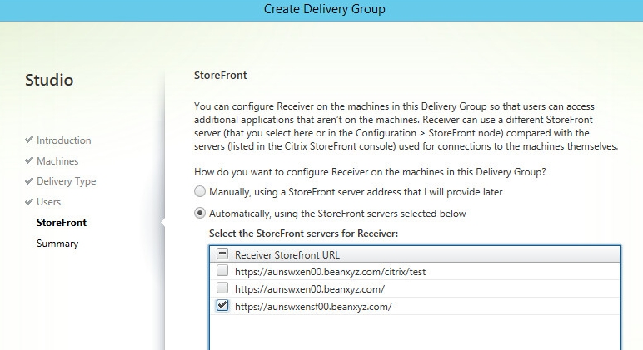Click the StoreFront page heading
643x350 pixels.
click(x=220, y=76)
